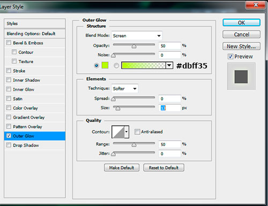Viewport: 268px width, 206px height.
Task: Click the Spread value field
Action: (x=169, y=98)
